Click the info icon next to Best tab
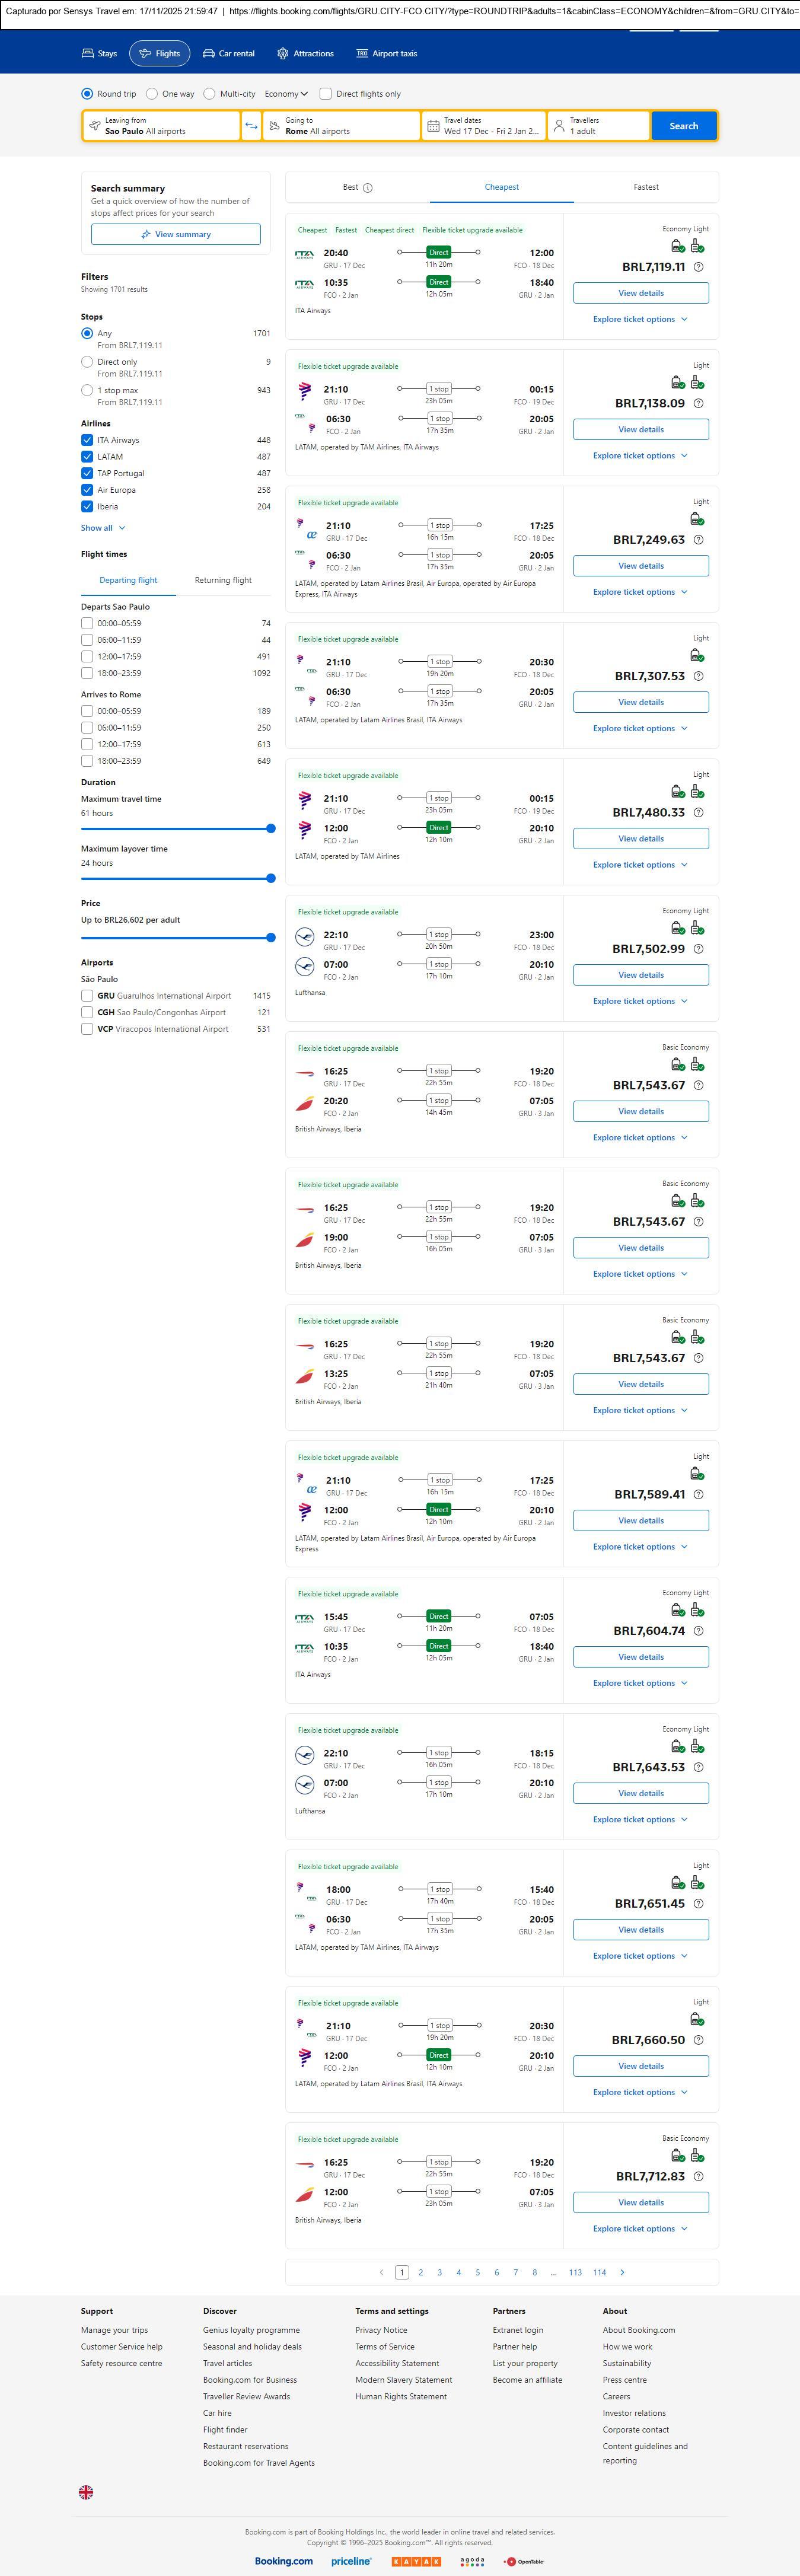The height and width of the screenshot is (2576, 800). pos(368,188)
